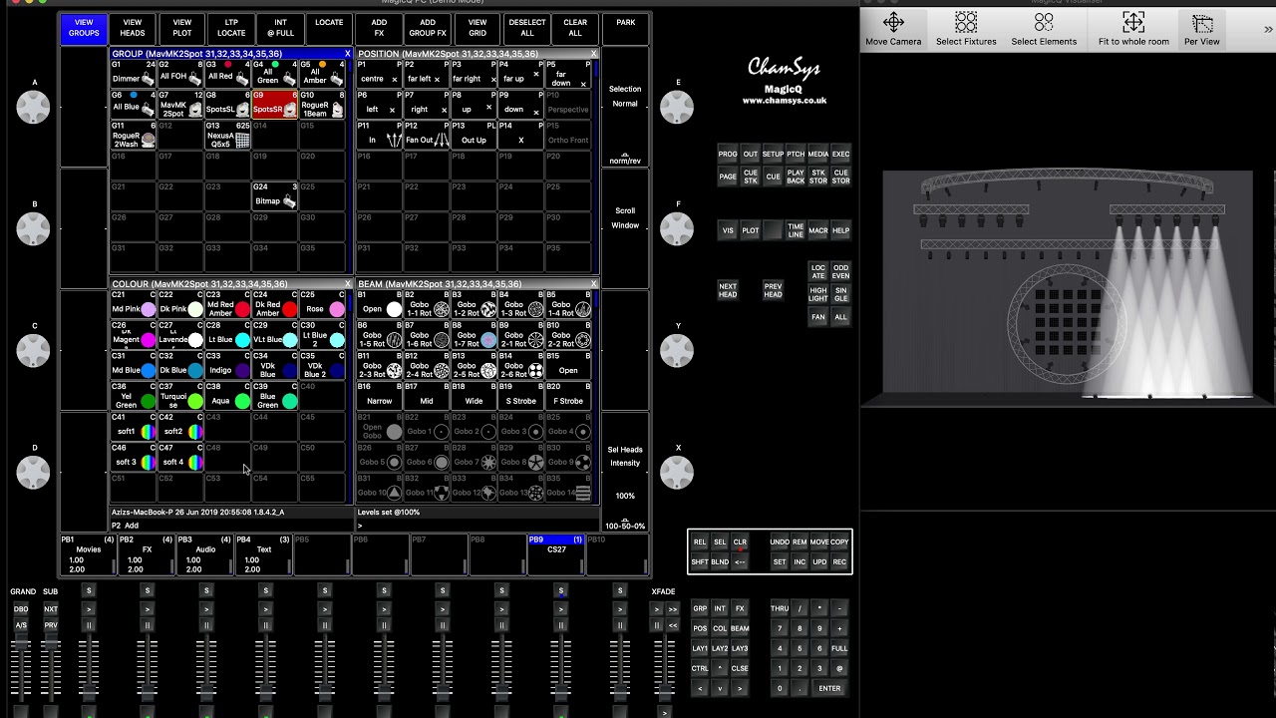Viewport: 1276px width, 718px height.
Task: Pick beam palette B30 Gobo 9
Action: (x=568, y=458)
